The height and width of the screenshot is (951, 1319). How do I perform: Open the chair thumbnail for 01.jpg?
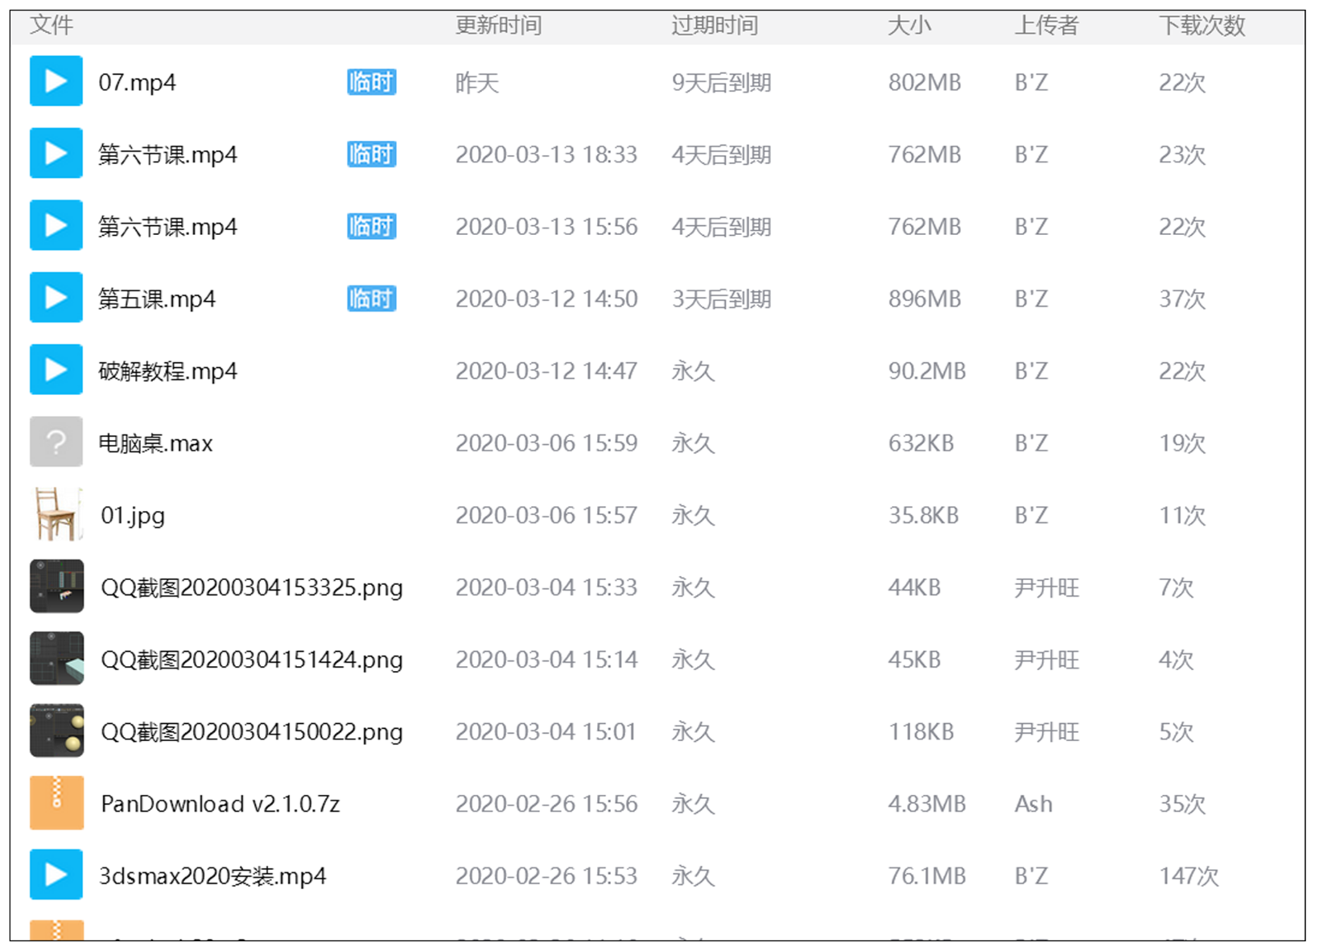pyautogui.click(x=56, y=514)
